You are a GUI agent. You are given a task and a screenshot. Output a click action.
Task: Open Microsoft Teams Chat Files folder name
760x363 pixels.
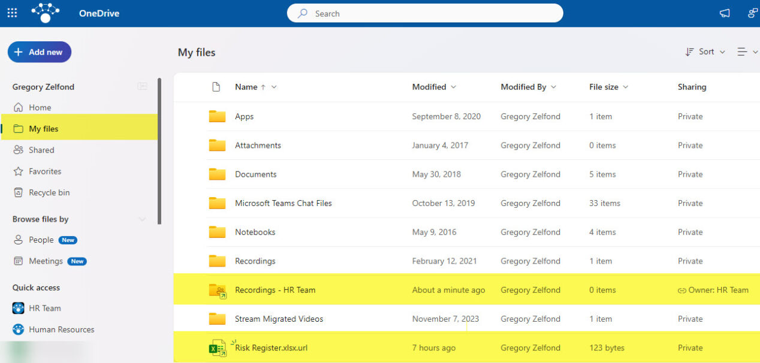click(x=284, y=203)
